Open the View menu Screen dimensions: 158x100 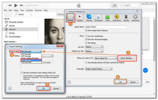(22, 10)
